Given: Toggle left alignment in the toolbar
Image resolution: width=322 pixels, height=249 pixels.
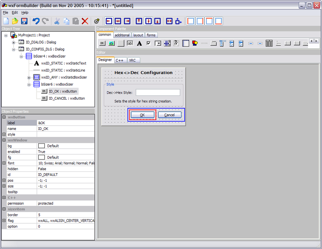Looking at the screenshot, I should click(x=109, y=21).
